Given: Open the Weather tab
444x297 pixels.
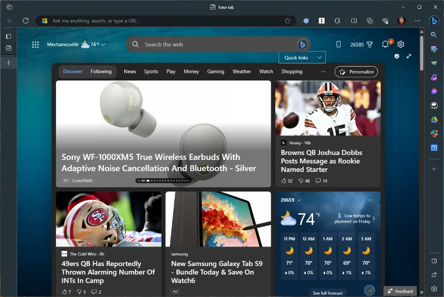Looking at the screenshot, I should pos(241,72).
